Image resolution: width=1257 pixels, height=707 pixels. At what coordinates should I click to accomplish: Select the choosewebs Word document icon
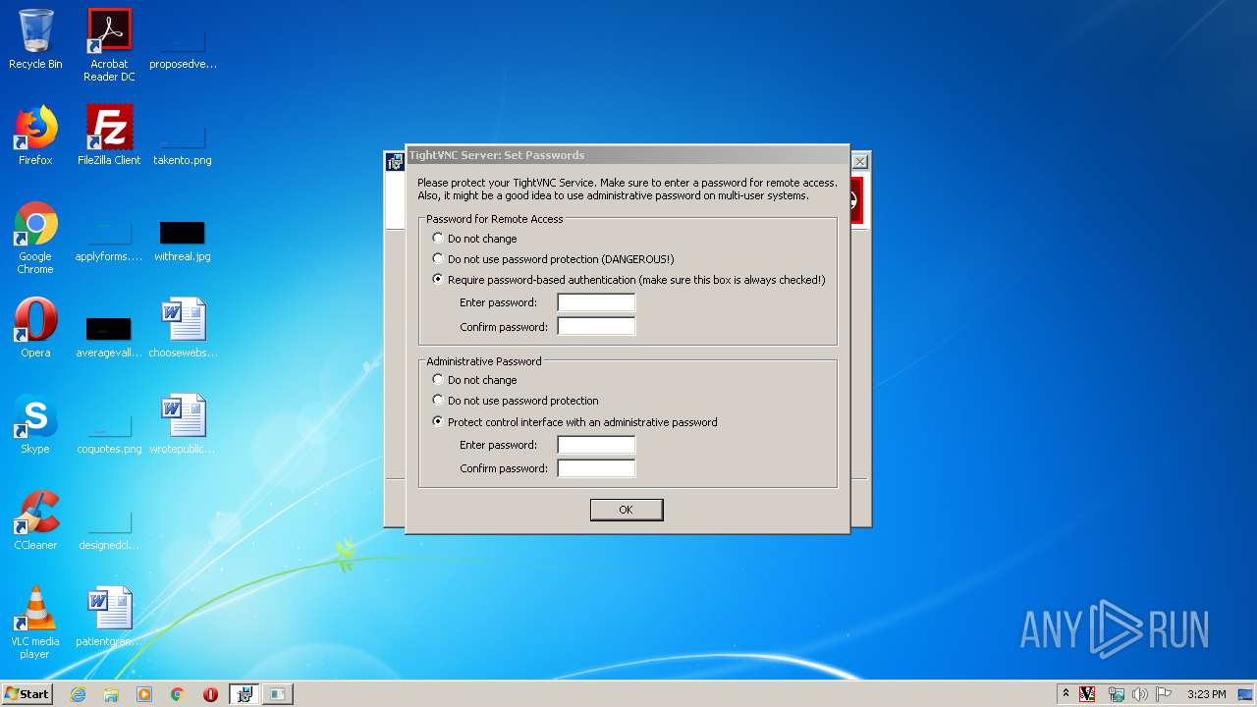click(183, 328)
